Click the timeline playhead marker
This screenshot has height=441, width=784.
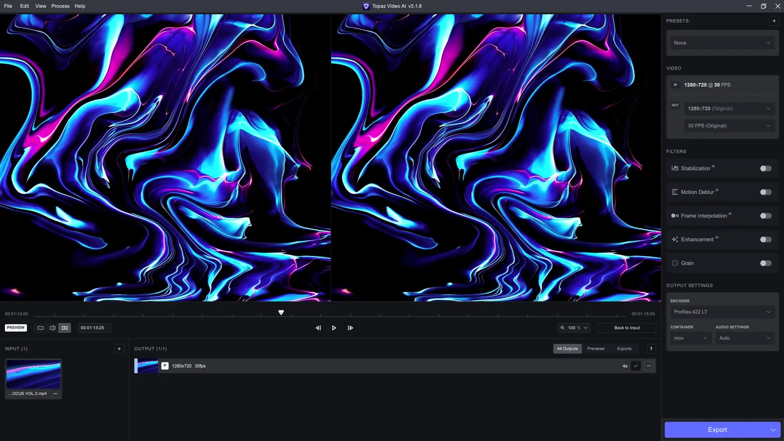[281, 312]
